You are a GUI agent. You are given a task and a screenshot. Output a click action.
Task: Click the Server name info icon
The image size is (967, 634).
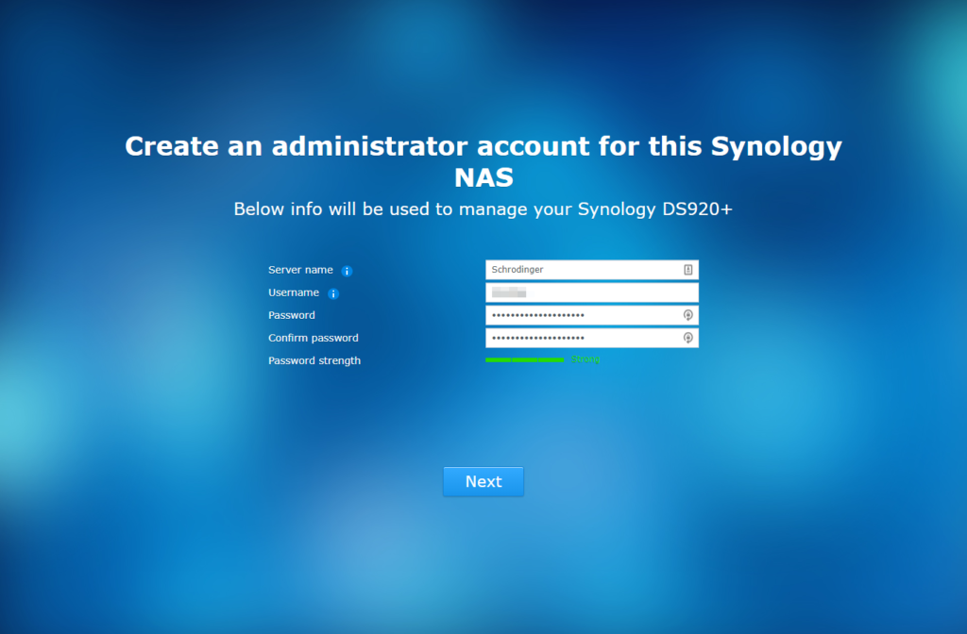(348, 271)
